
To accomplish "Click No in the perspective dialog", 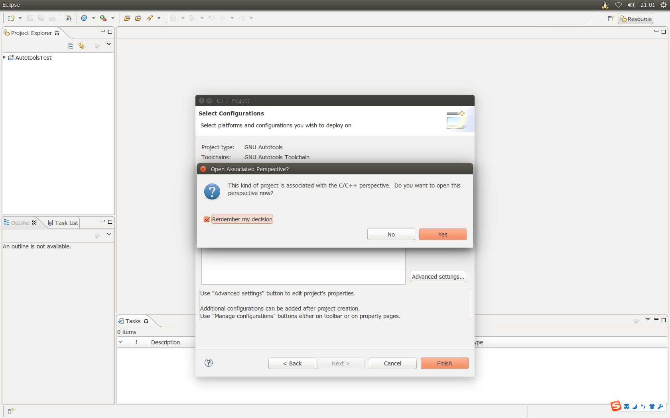I will click(x=391, y=234).
